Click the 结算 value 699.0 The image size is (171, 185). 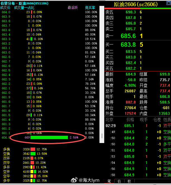[165, 74]
